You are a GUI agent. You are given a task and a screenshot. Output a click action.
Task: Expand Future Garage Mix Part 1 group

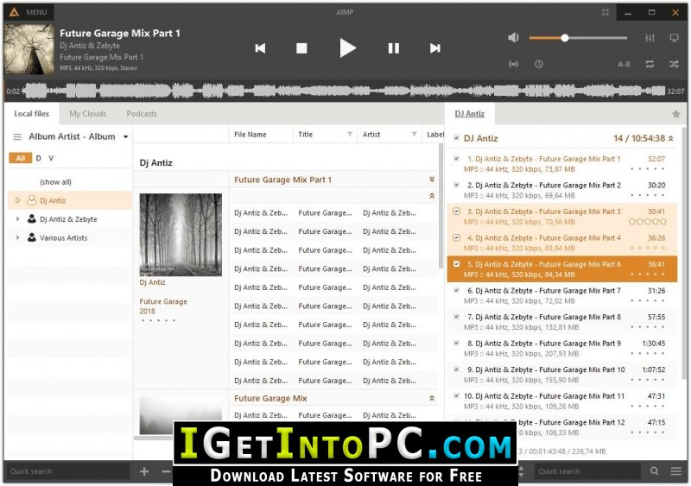pos(432,180)
